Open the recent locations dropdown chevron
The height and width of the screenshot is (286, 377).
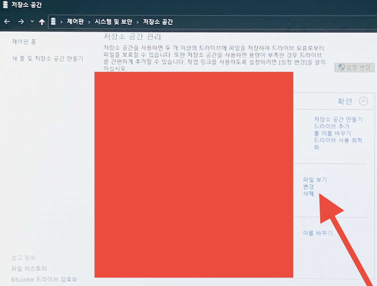tap(32, 22)
